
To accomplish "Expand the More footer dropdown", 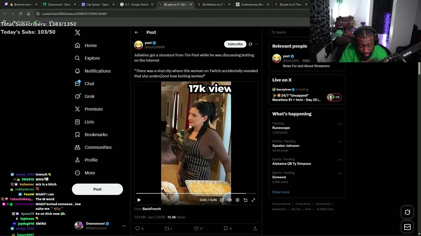I will pos(309,209).
